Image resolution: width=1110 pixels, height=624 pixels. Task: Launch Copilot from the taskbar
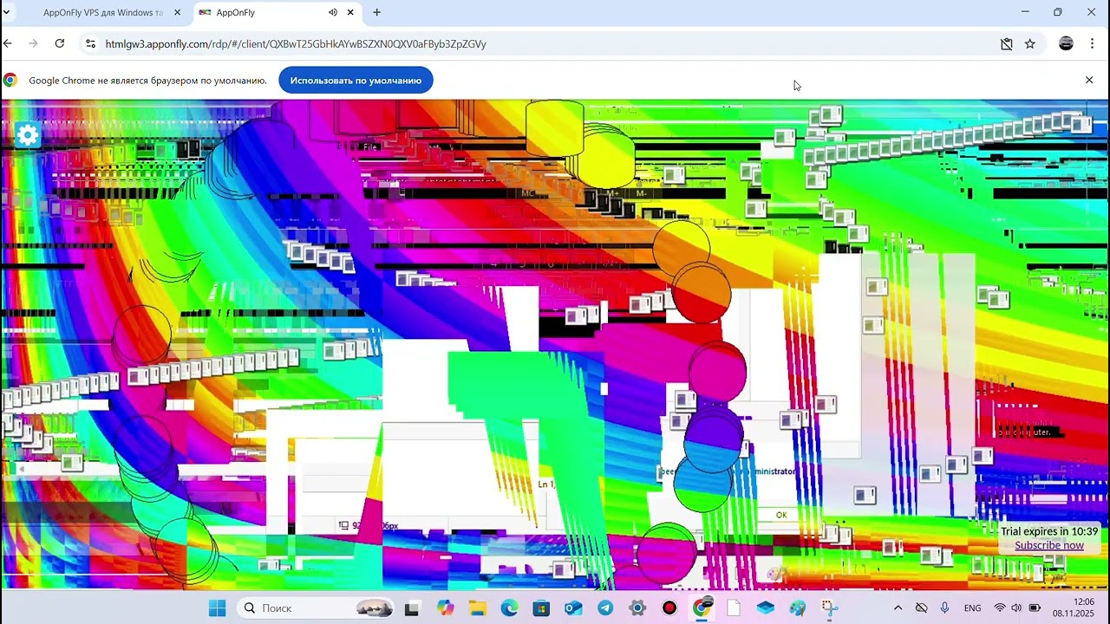click(445, 608)
